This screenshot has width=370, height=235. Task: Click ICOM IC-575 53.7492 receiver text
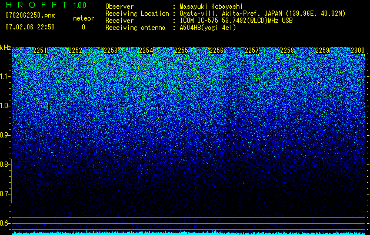[236, 21]
